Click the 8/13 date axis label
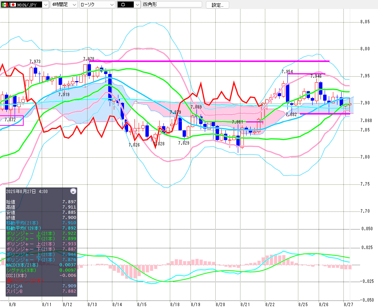The width and height of the screenshot is (378, 308). (x=92, y=304)
